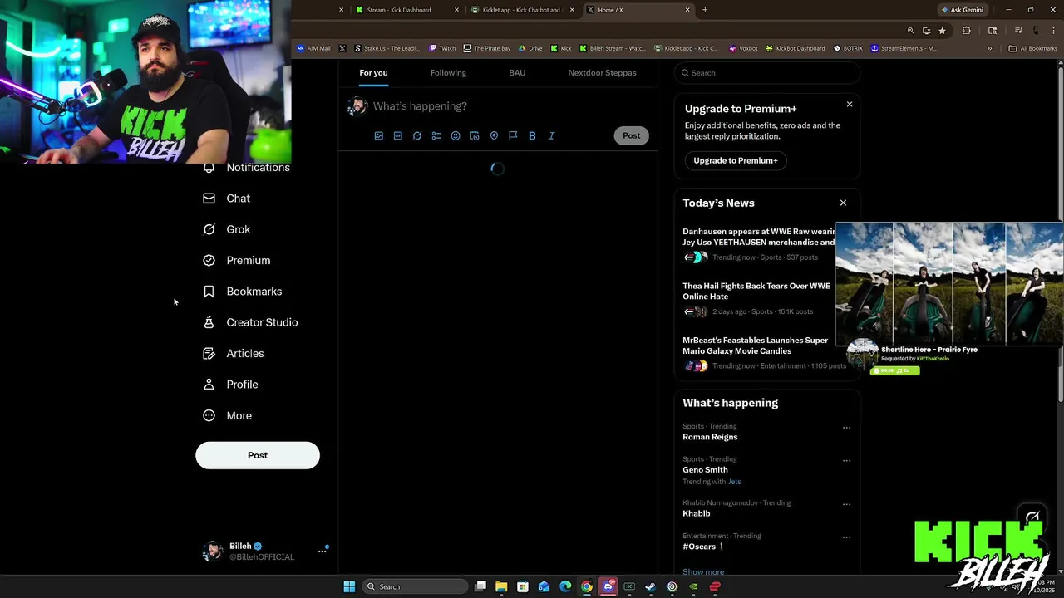The image size is (1064, 598).
Task: Switch to the BAU tab
Action: 517,72
